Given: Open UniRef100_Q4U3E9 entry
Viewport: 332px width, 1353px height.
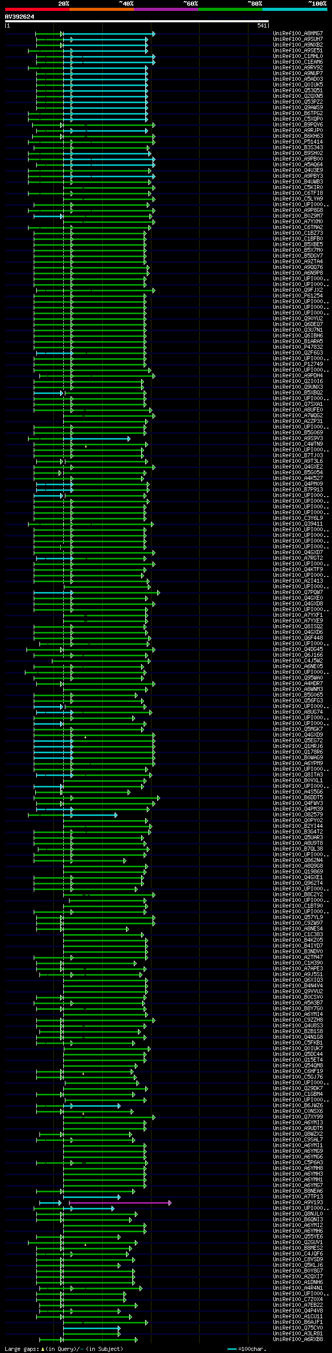Looking at the screenshot, I should [298, 170].
